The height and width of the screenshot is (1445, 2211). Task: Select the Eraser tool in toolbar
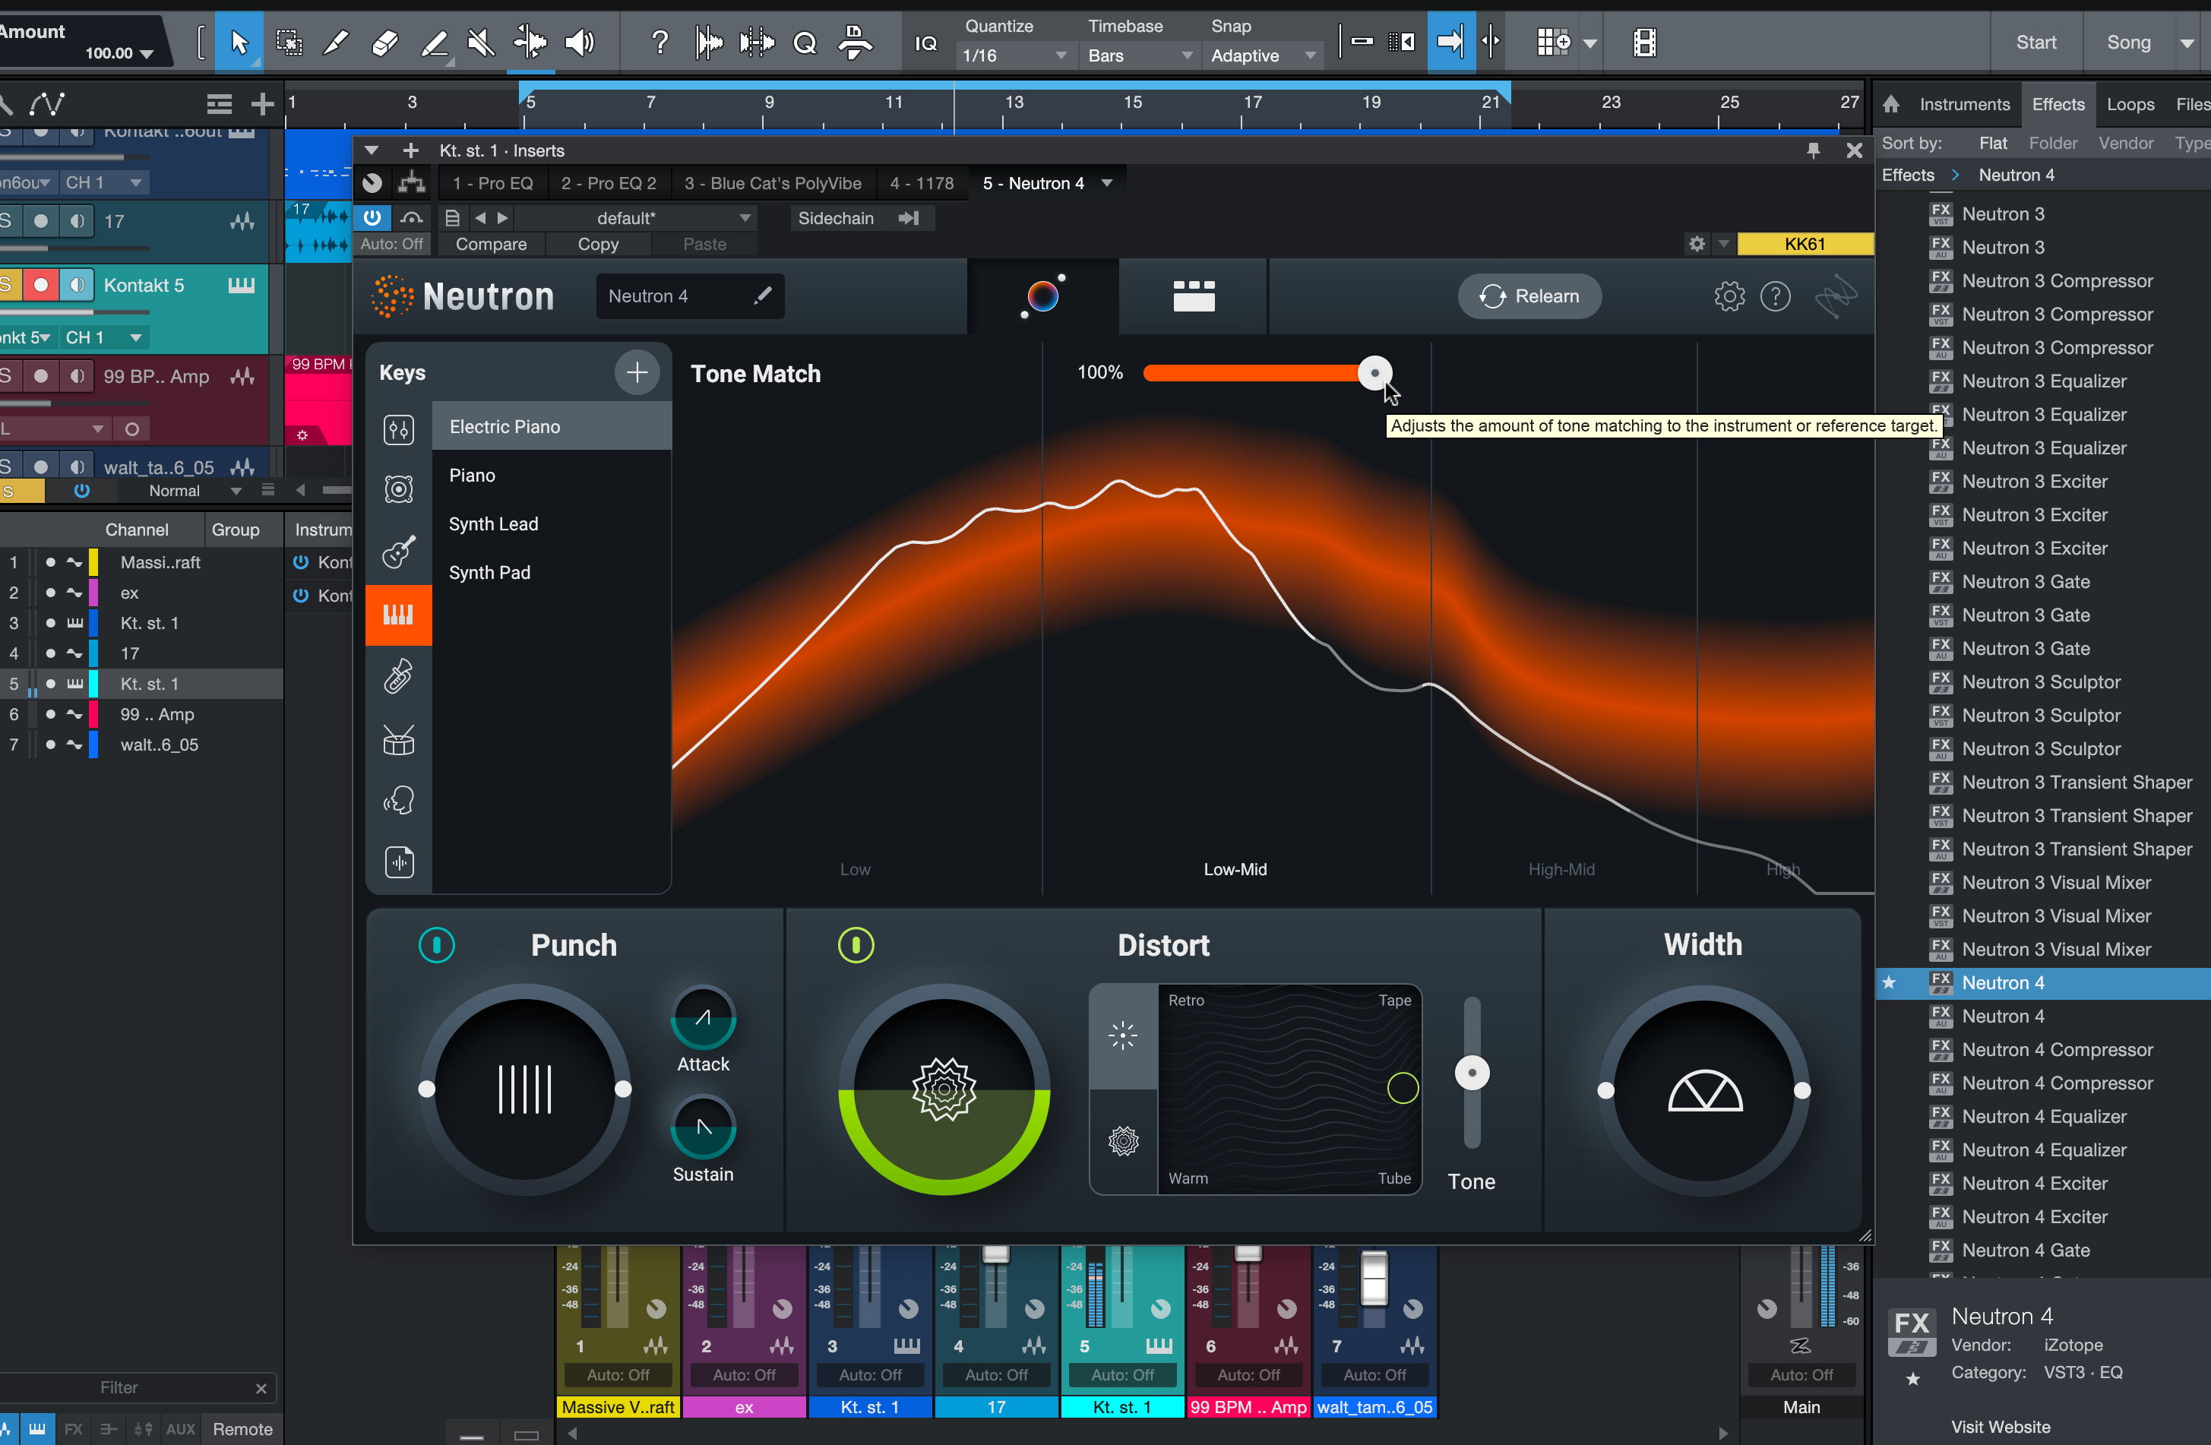pyautogui.click(x=384, y=42)
